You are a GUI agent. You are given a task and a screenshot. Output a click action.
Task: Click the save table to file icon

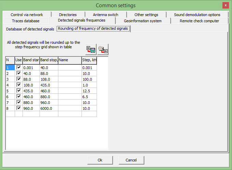[91, 50]
